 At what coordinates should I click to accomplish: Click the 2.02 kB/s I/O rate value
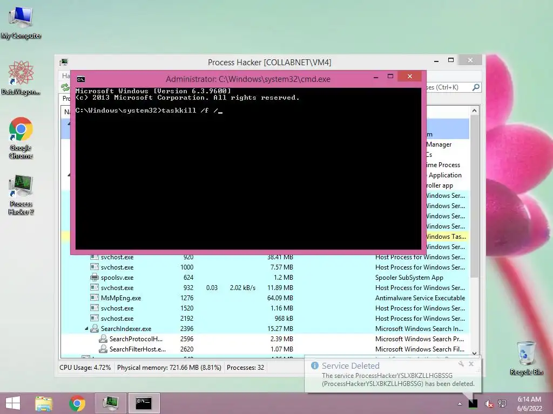[242, 288]
